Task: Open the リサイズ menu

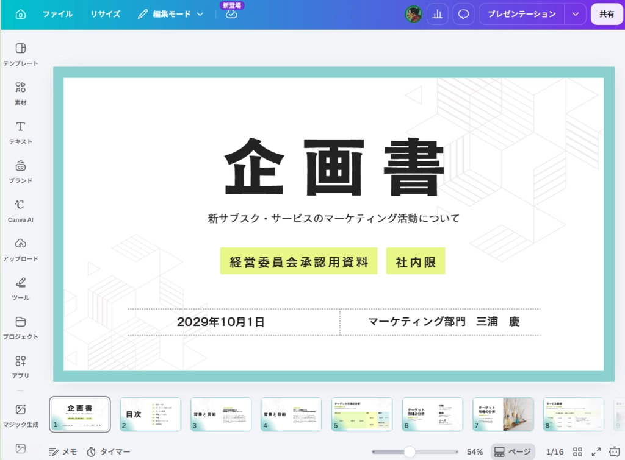Action: coord(105,15)
